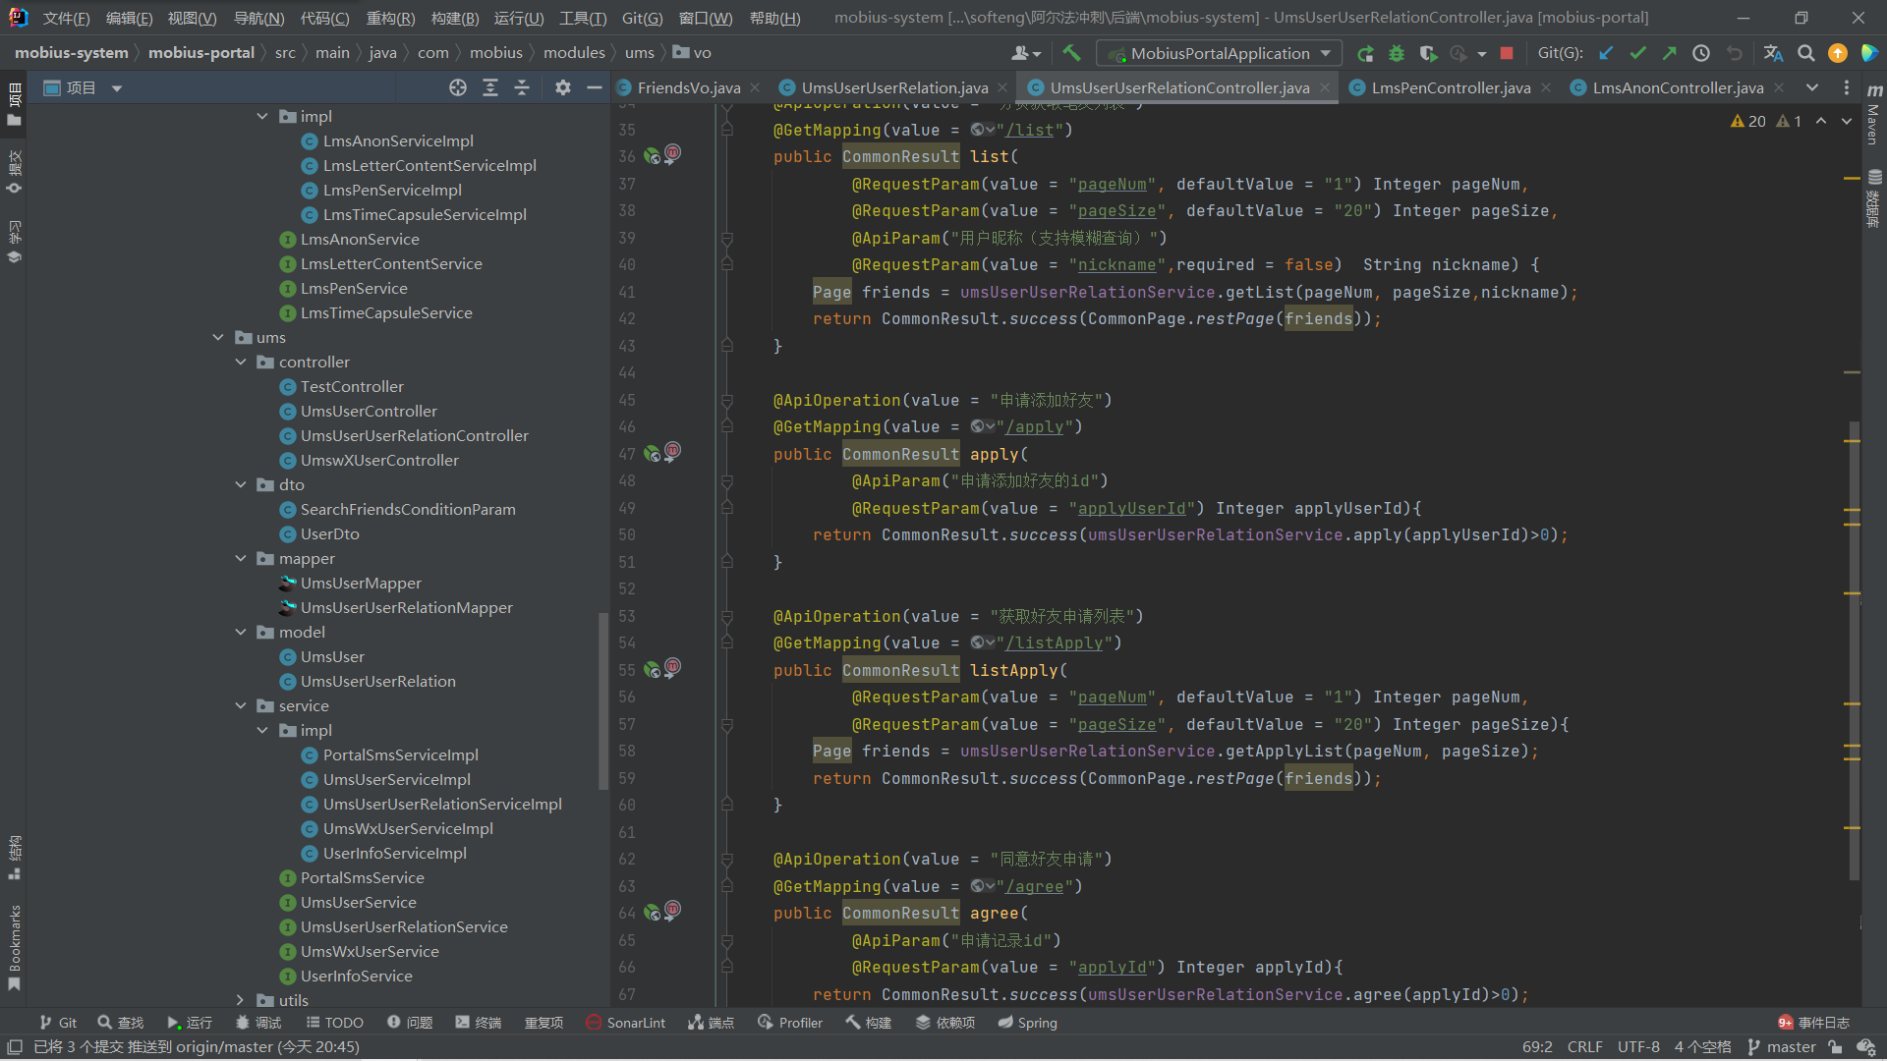Open the translate icon in toolbar

[1773, 53]
